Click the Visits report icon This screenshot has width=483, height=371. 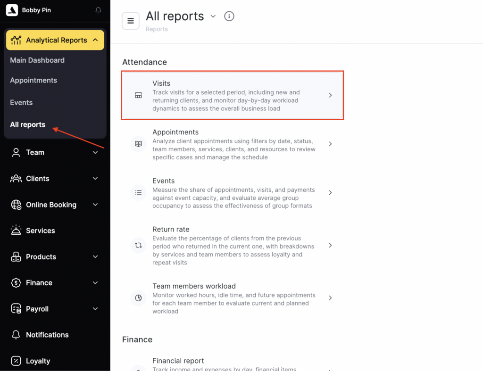(x=138, y=95)
